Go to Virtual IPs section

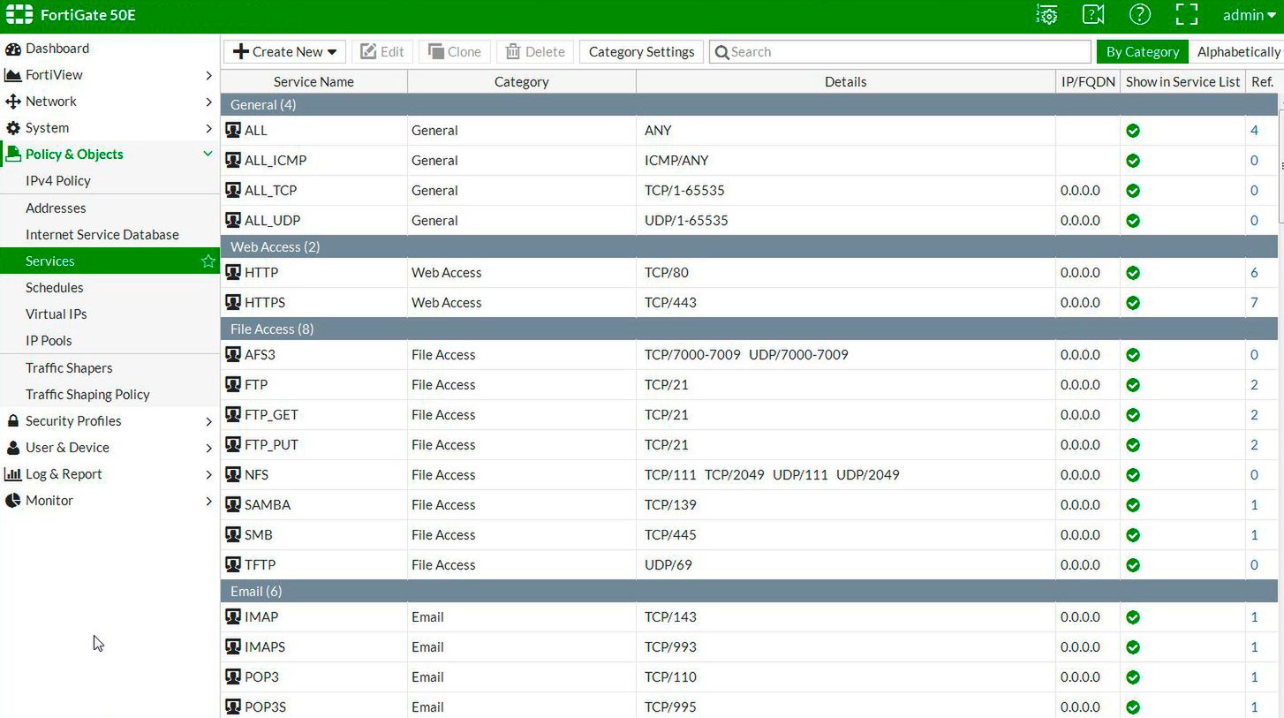[57, 314]
